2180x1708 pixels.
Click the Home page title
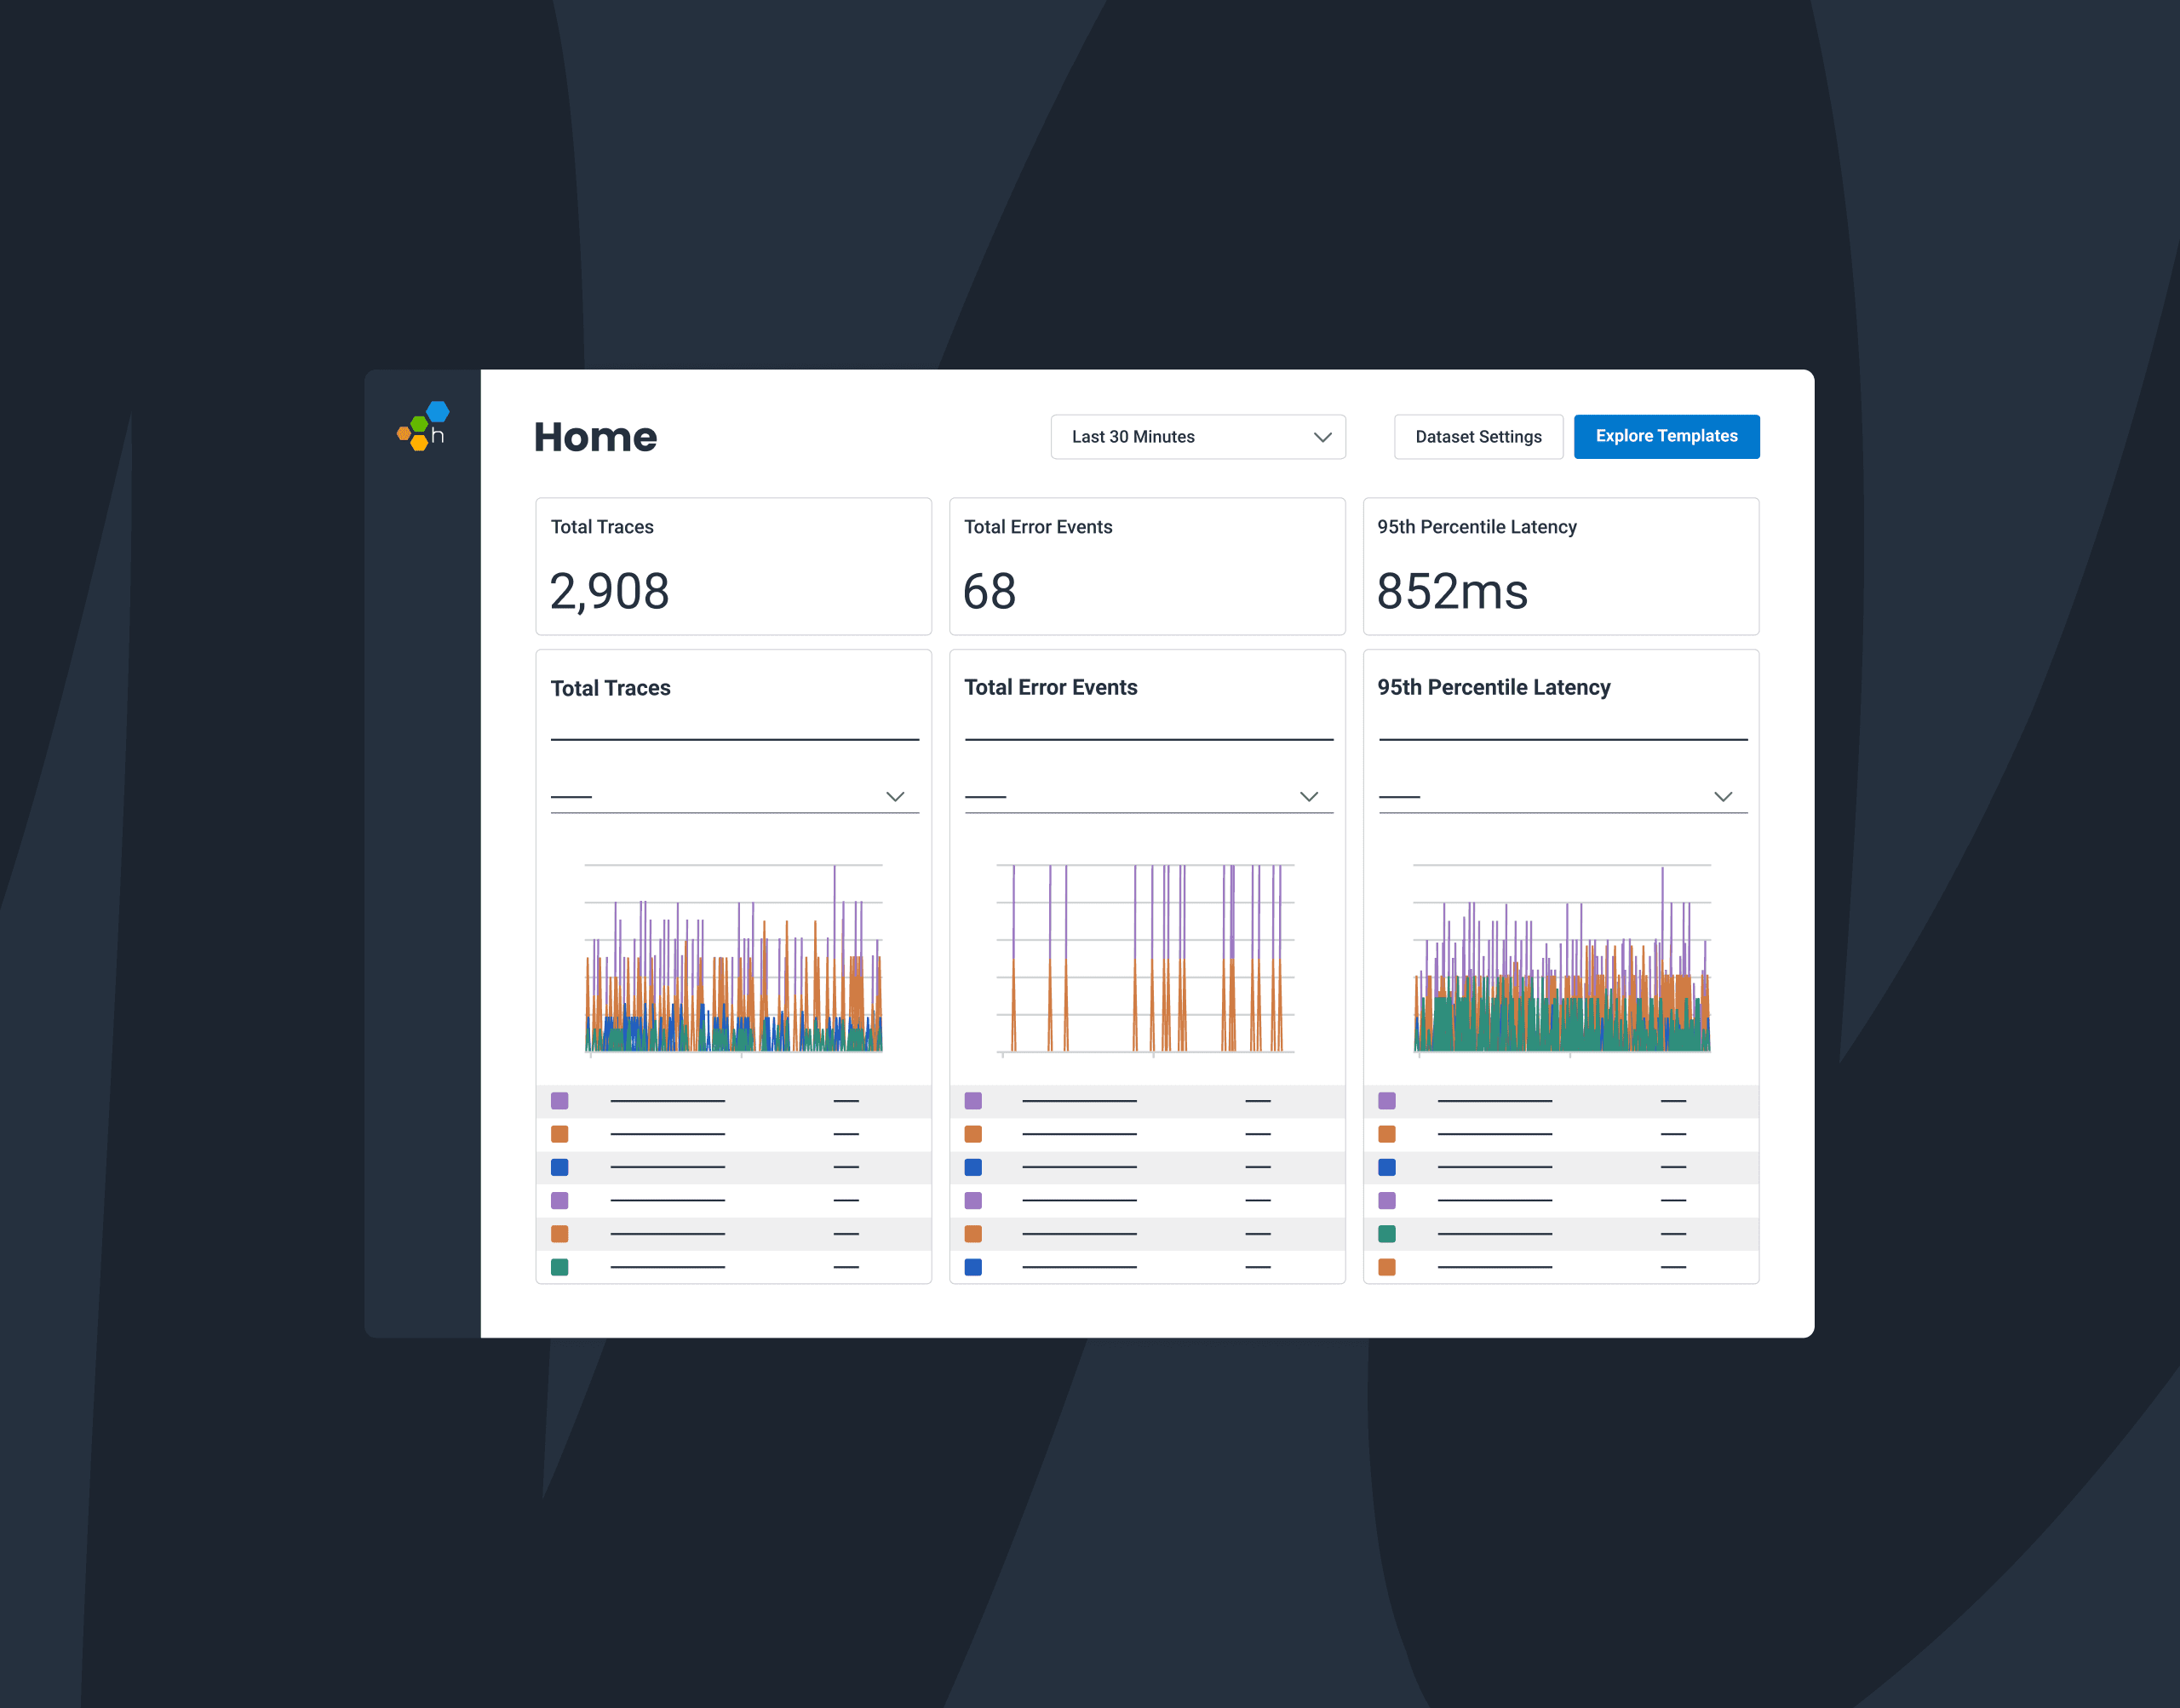click(595, 437)
